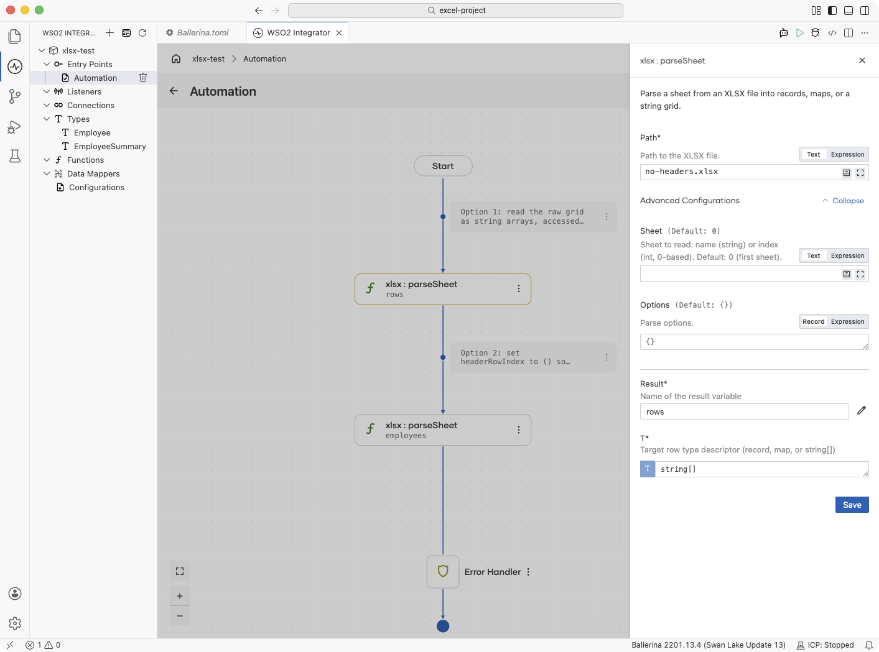Expand the Listeners tree node
The image size is (879, 652).
pos(47,91)
